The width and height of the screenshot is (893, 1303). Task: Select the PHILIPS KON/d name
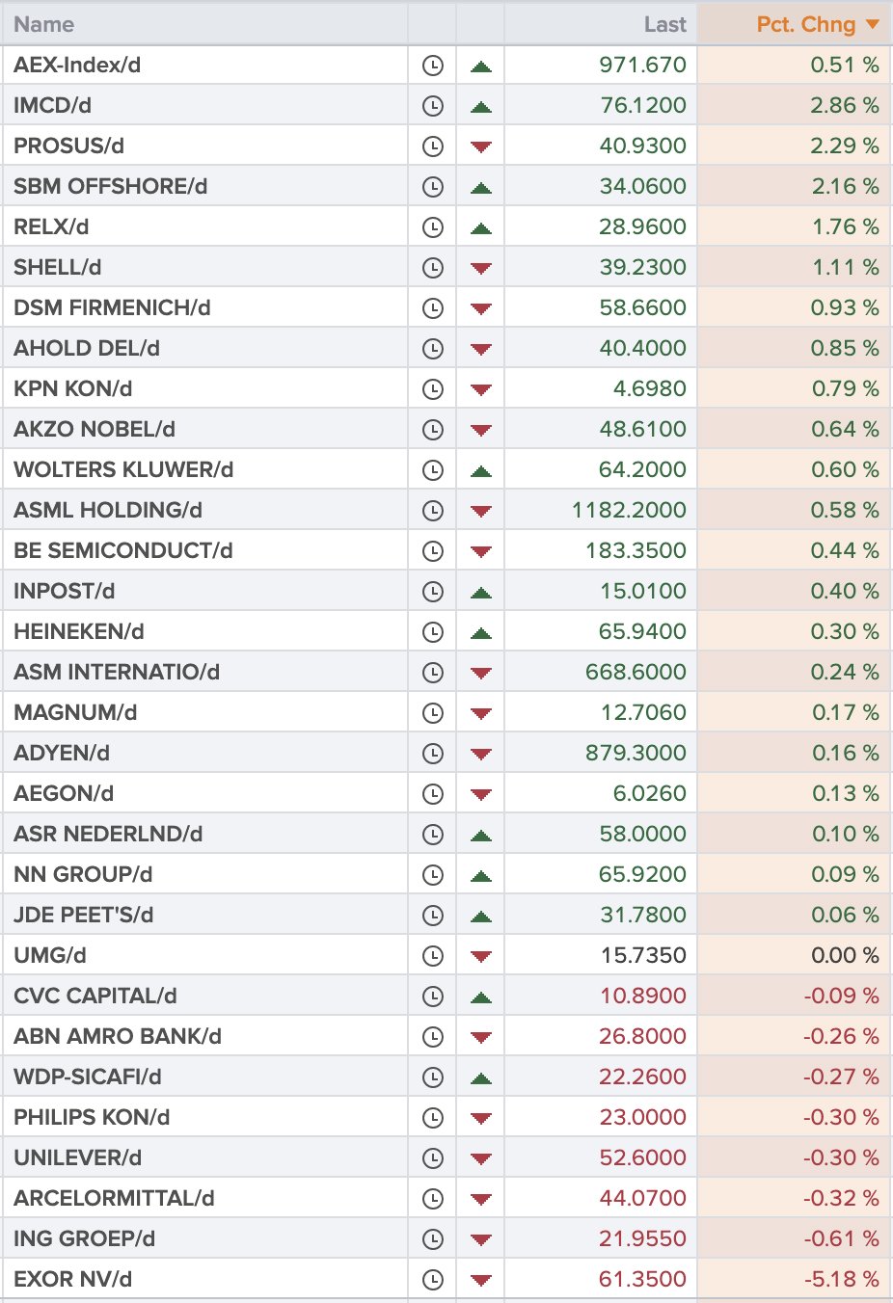[x=92, y=1118]
